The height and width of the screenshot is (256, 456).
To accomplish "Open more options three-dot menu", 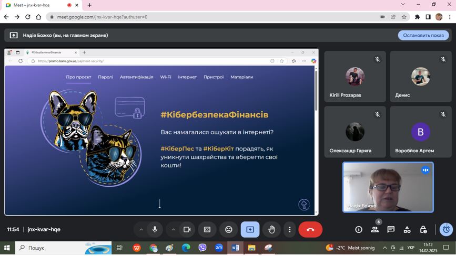I will pos(289,230).
